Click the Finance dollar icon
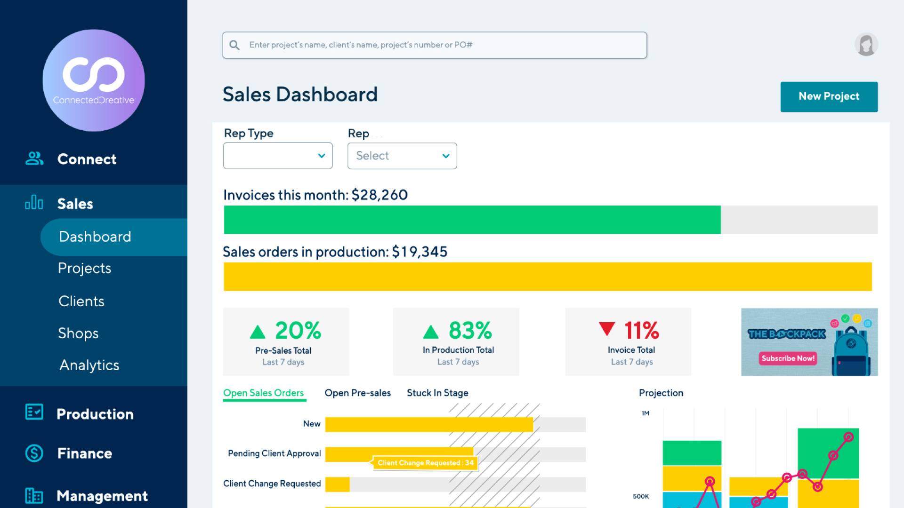The width and height of the screenshot is (904, 508). click(33, 453)
